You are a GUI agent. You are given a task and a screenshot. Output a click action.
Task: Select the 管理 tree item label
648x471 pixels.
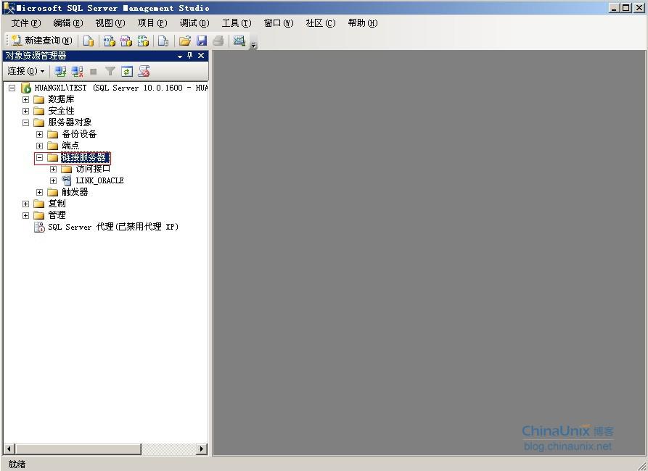pyautogui.click(x=57, y=215)
